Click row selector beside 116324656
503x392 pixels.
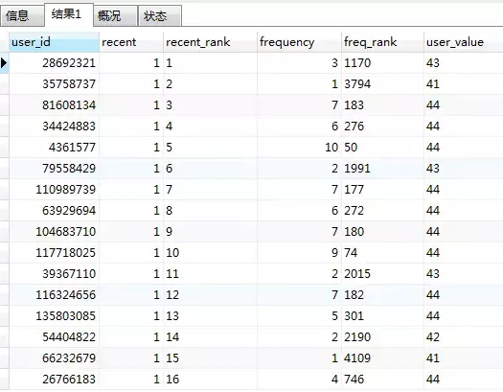coord(4,295)
